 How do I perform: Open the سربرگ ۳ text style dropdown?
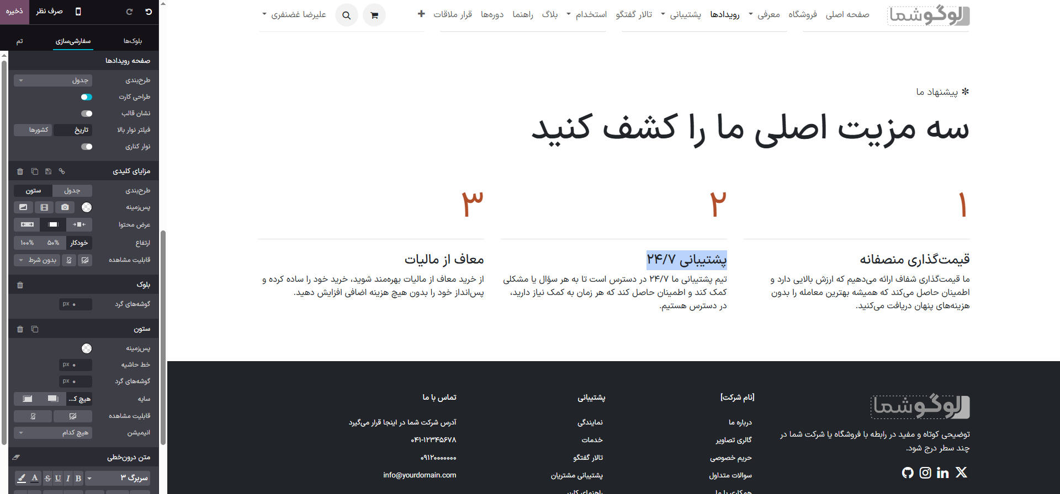click(118, 478)
